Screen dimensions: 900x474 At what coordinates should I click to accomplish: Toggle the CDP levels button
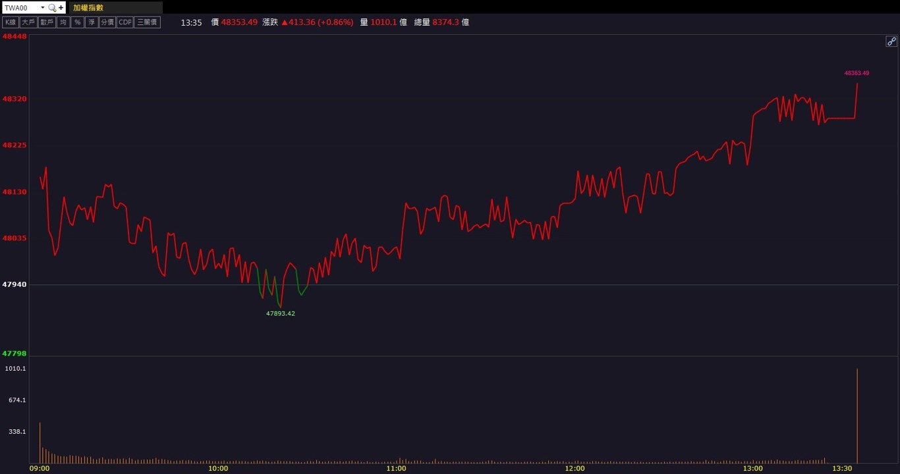click(125, 22)
